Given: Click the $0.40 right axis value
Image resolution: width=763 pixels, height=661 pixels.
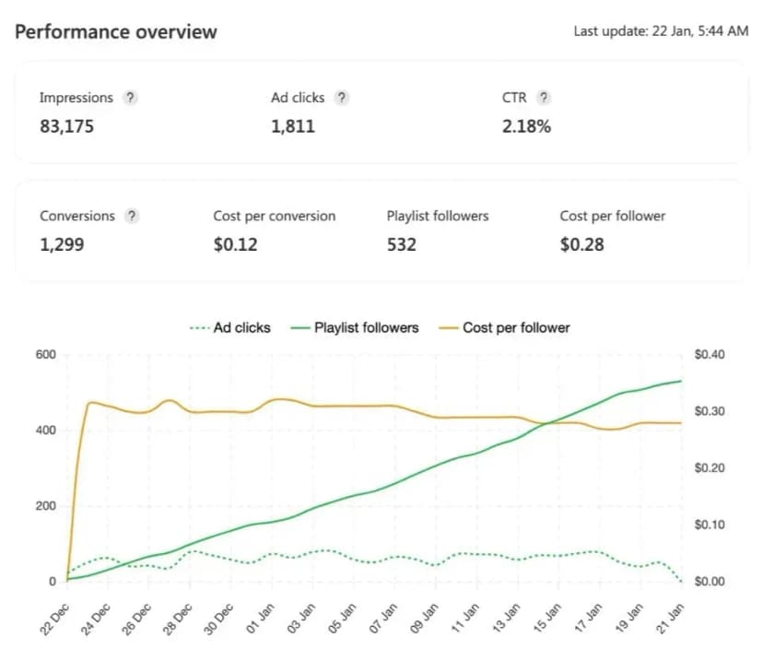Looking at the screenshot, I should (710, 354).
